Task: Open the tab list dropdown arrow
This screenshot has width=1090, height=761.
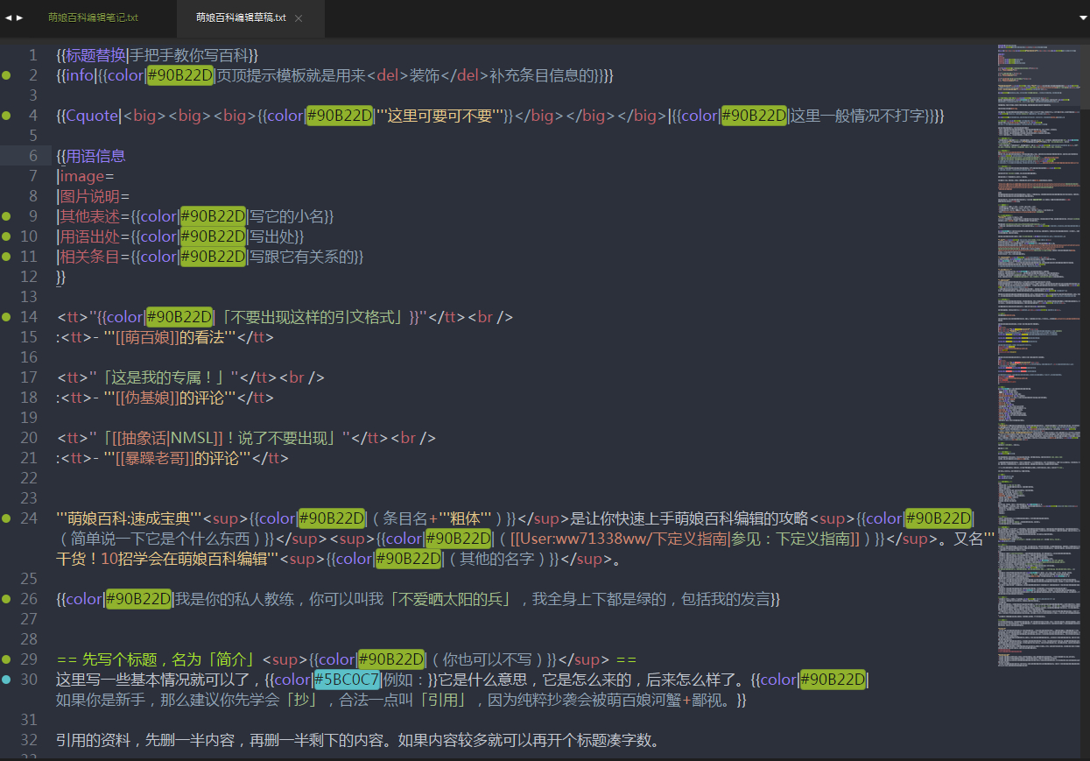Action: pos(1082,18)
